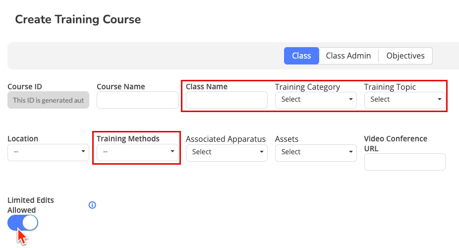This screenshot has height=248, width=459.
Task: Click the Video Conference URL input
Action: click(405, 162)
